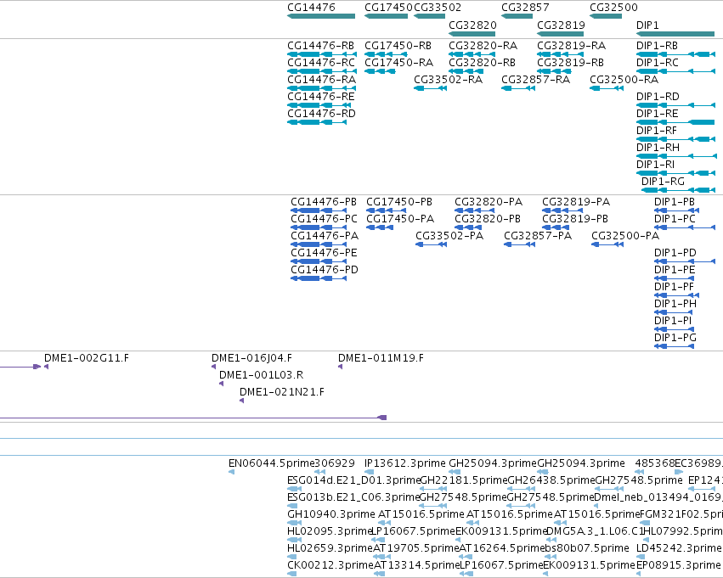Click the CG32820-PA protein label

489,202
